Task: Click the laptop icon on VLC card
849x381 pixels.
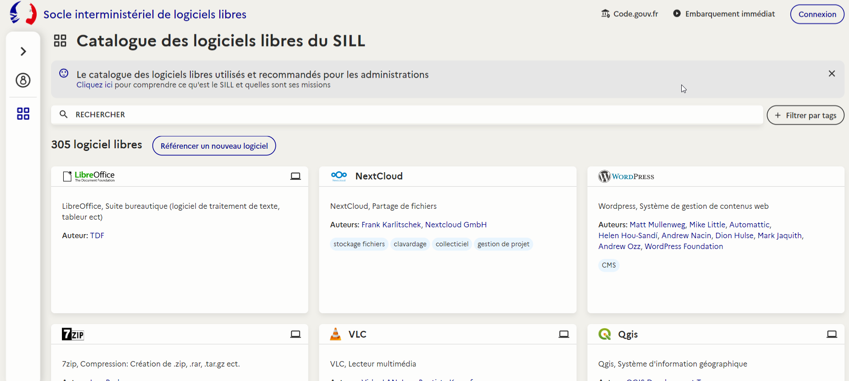Action: pyautogui.click(x=563, y=334)
